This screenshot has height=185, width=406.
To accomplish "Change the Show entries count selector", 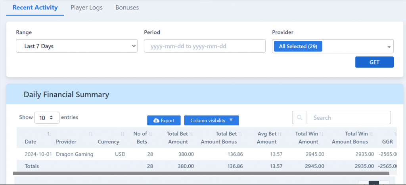I will 47,118.
